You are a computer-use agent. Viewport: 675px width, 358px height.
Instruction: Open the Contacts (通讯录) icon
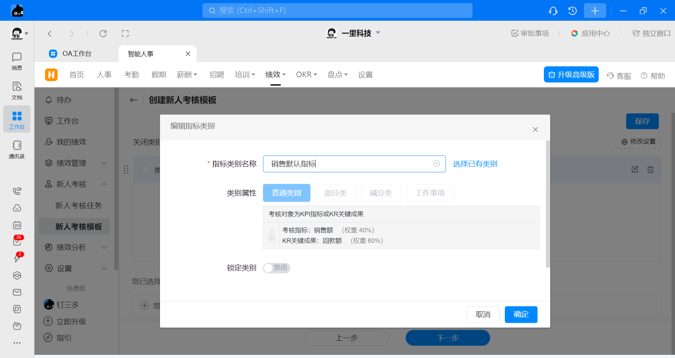coord(17,150)
